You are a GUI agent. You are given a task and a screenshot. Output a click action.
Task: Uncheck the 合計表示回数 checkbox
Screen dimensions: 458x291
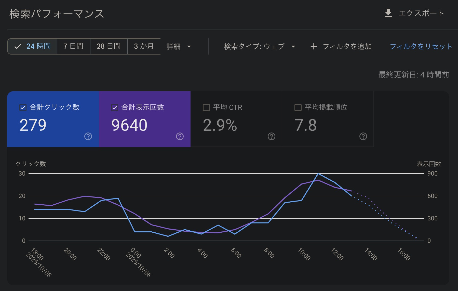point(115,108)
